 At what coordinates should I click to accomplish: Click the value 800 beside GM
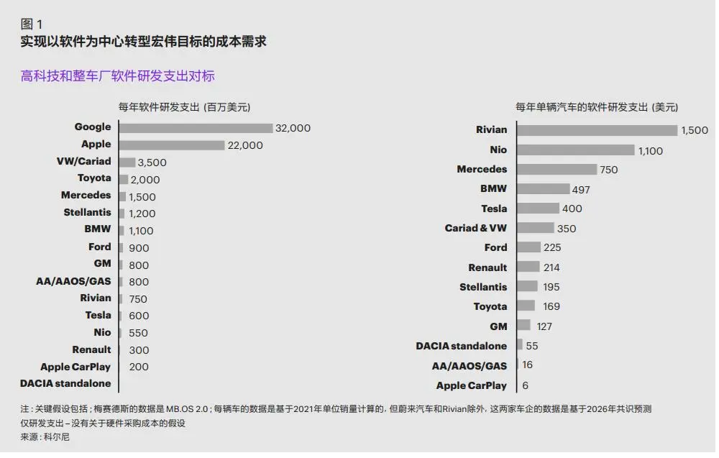(139, 265)
